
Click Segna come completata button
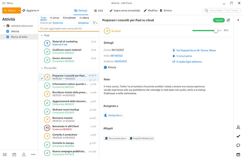pos(125,10)
